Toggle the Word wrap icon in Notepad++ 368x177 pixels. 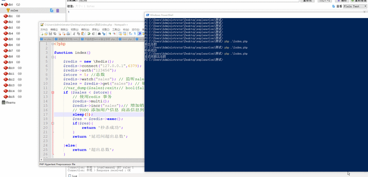131,34
